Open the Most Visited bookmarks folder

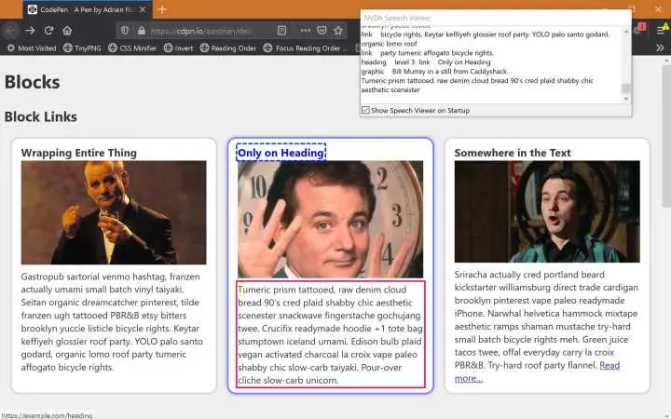click(x=32, y=48)
